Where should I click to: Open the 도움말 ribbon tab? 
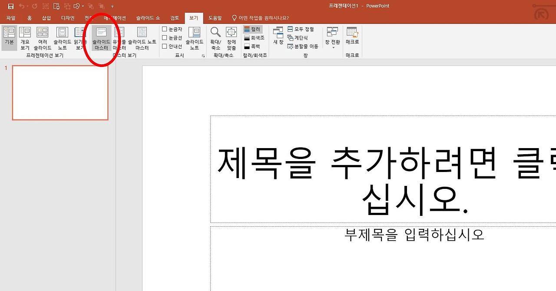(215, 18)
